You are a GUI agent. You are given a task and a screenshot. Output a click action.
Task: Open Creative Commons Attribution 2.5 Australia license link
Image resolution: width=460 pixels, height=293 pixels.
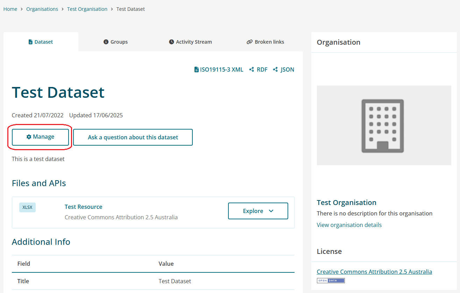tap(374, 272)
